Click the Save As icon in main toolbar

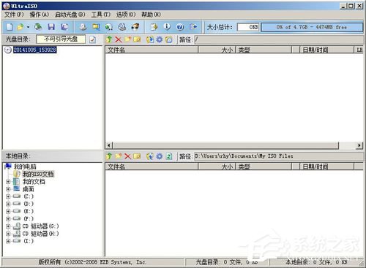pyautogui.click(x=64, y=27)
